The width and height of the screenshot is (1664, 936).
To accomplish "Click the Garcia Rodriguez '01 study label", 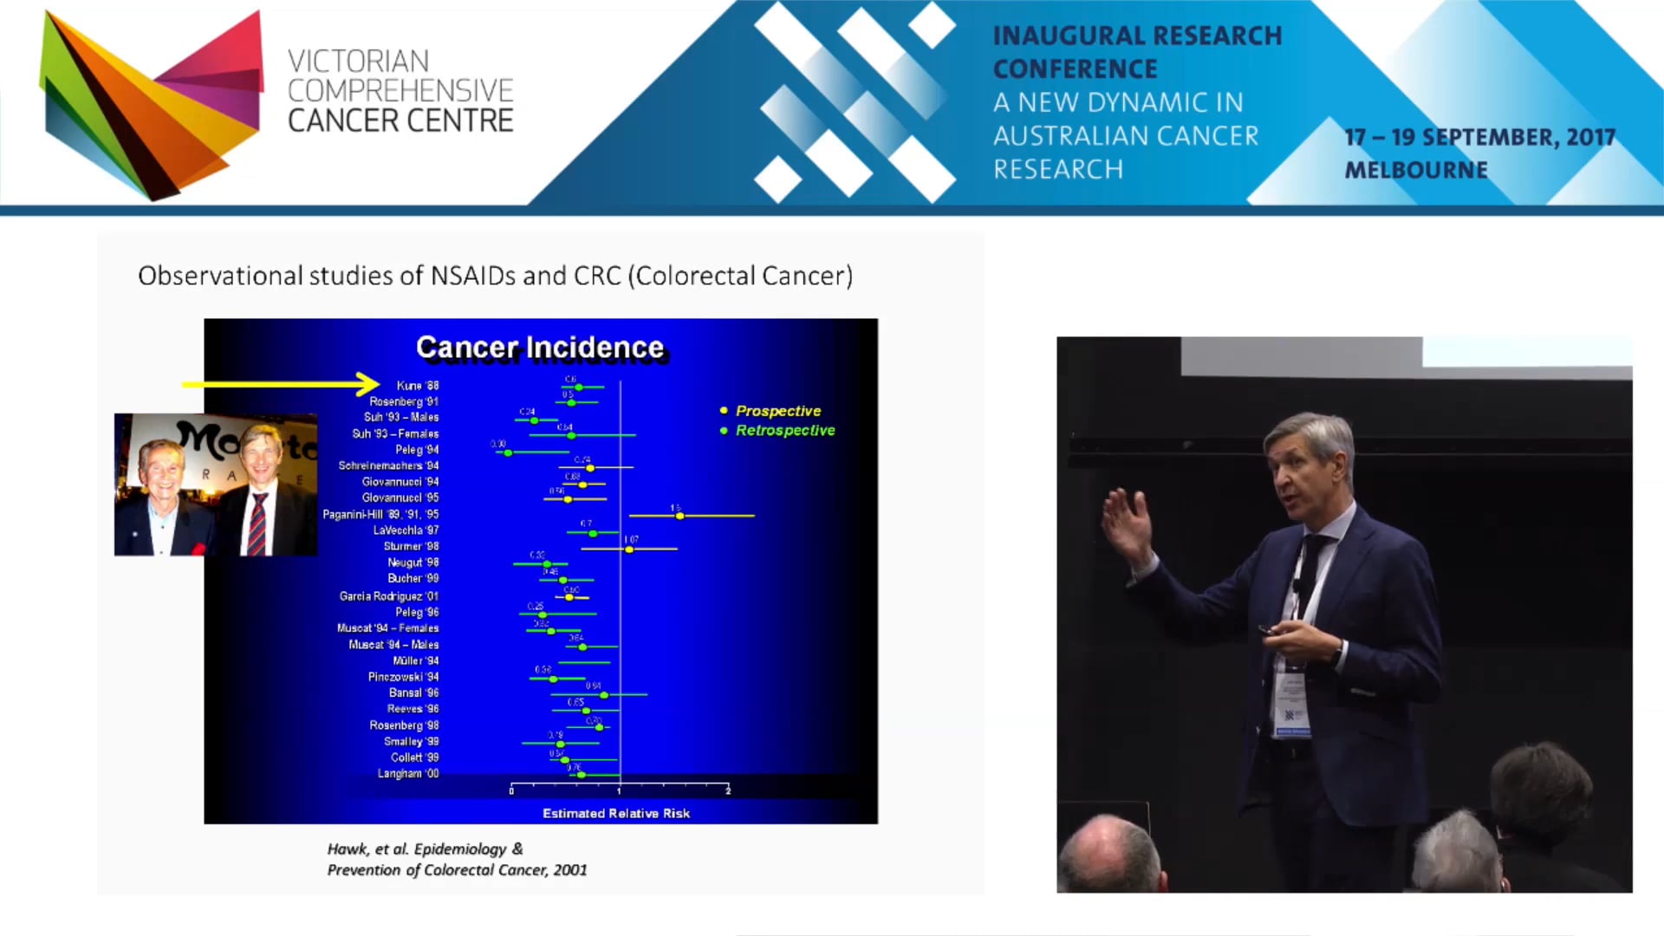I will 388,596.
